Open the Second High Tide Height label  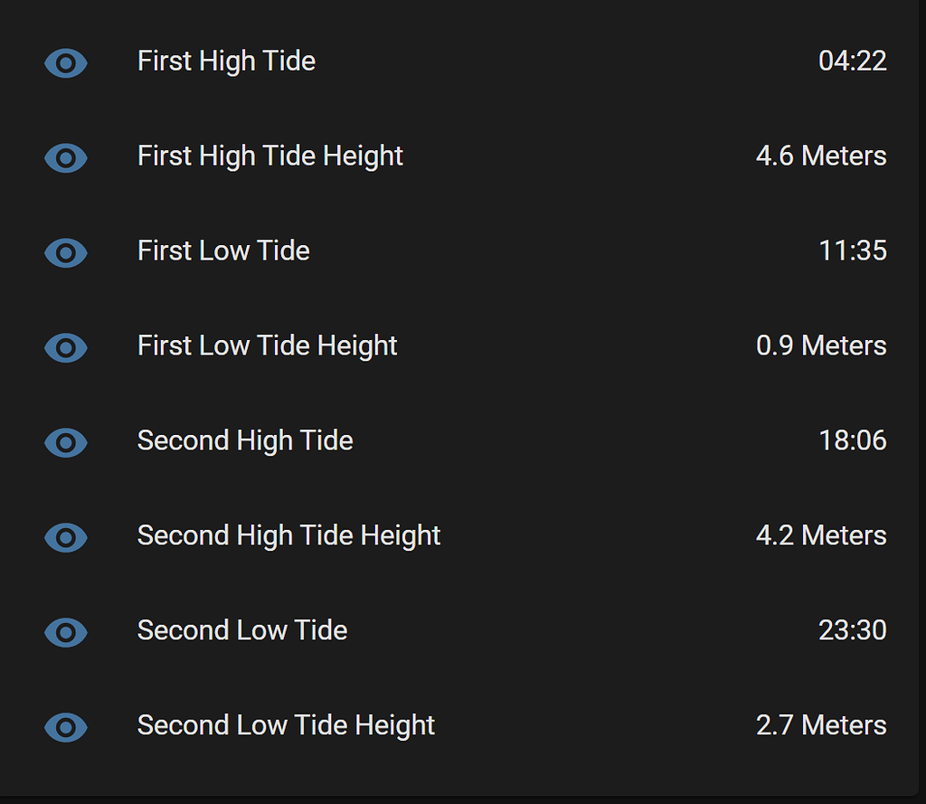[288, 536]
